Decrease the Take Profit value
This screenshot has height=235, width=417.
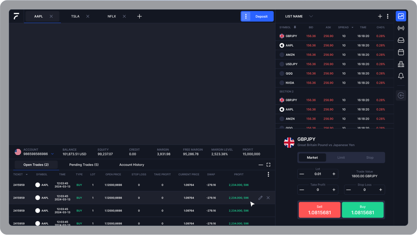(x=302, y=190)
